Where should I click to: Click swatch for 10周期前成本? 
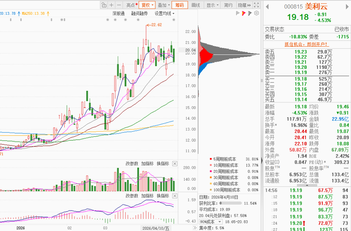tap(211, 165)
